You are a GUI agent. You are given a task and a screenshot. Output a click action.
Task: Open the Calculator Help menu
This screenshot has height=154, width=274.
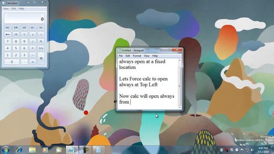click(x=21, y=9)
